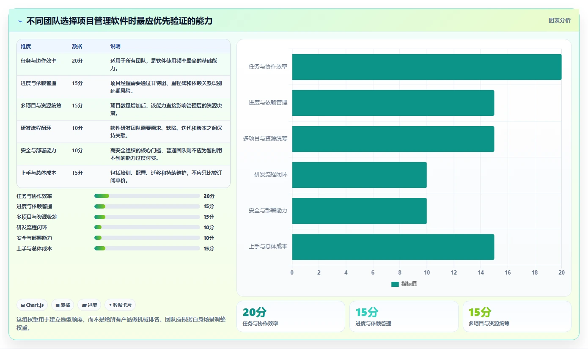
Task: Click the 研发流程闭环 chart bar
Action: (359, 175)
